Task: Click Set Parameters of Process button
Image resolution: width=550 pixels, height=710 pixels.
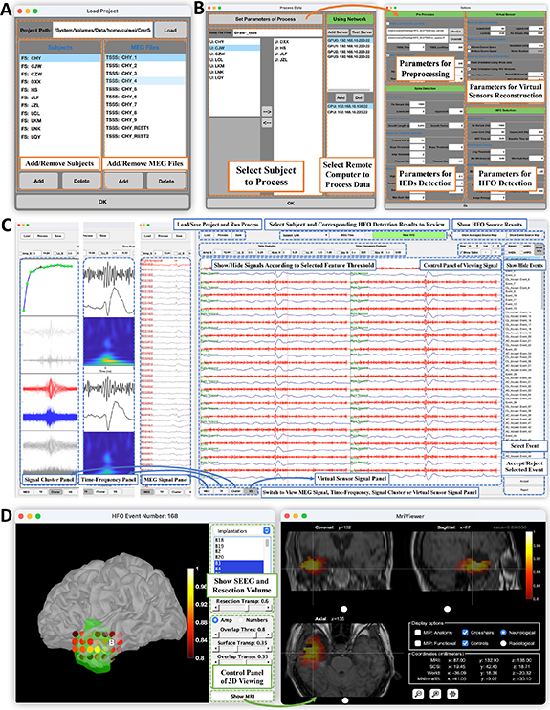Action: click(265, 19)
